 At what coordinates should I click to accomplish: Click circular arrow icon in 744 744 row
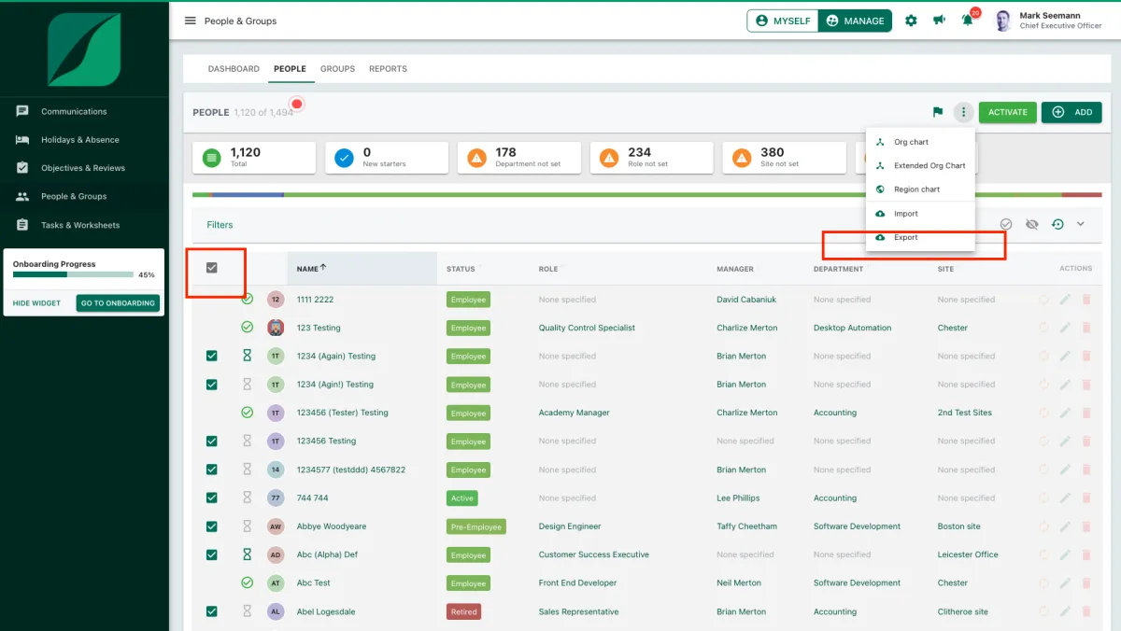pos(1044,498)
